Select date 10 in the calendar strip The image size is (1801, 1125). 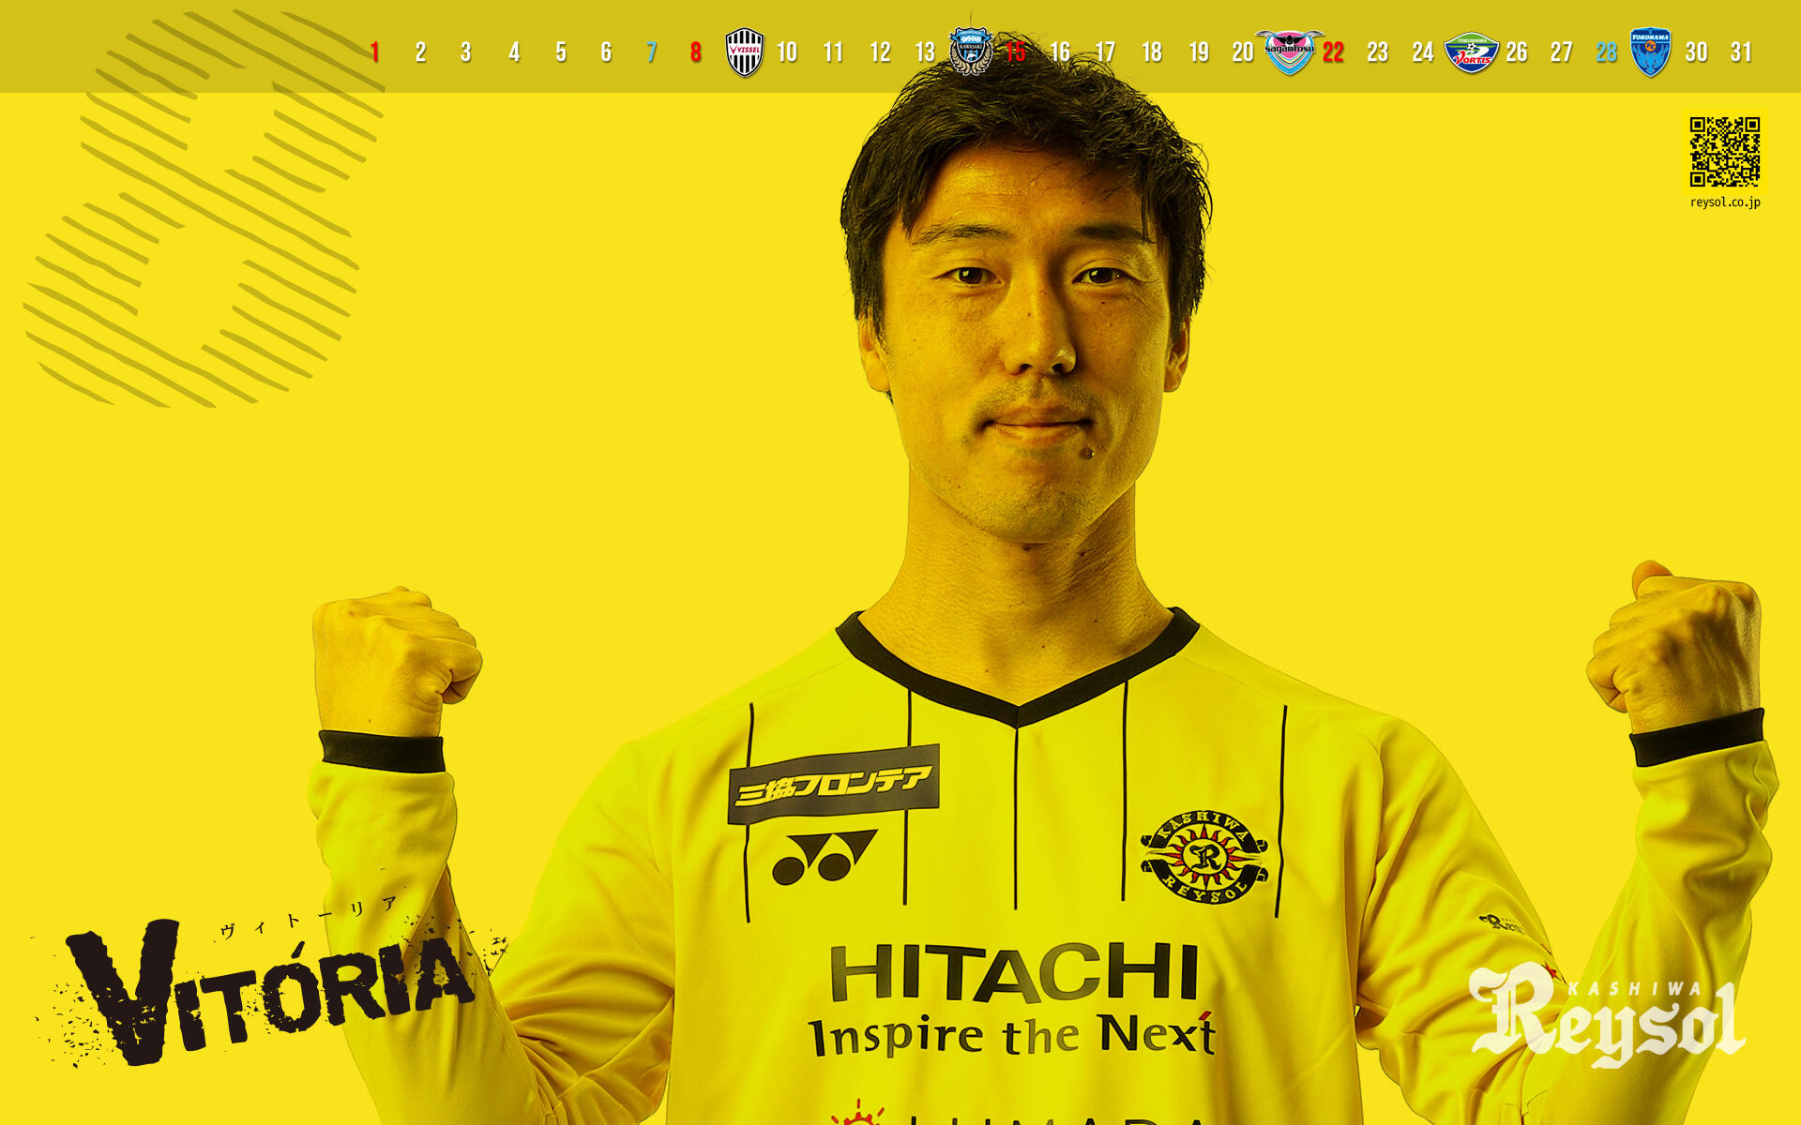786,52
